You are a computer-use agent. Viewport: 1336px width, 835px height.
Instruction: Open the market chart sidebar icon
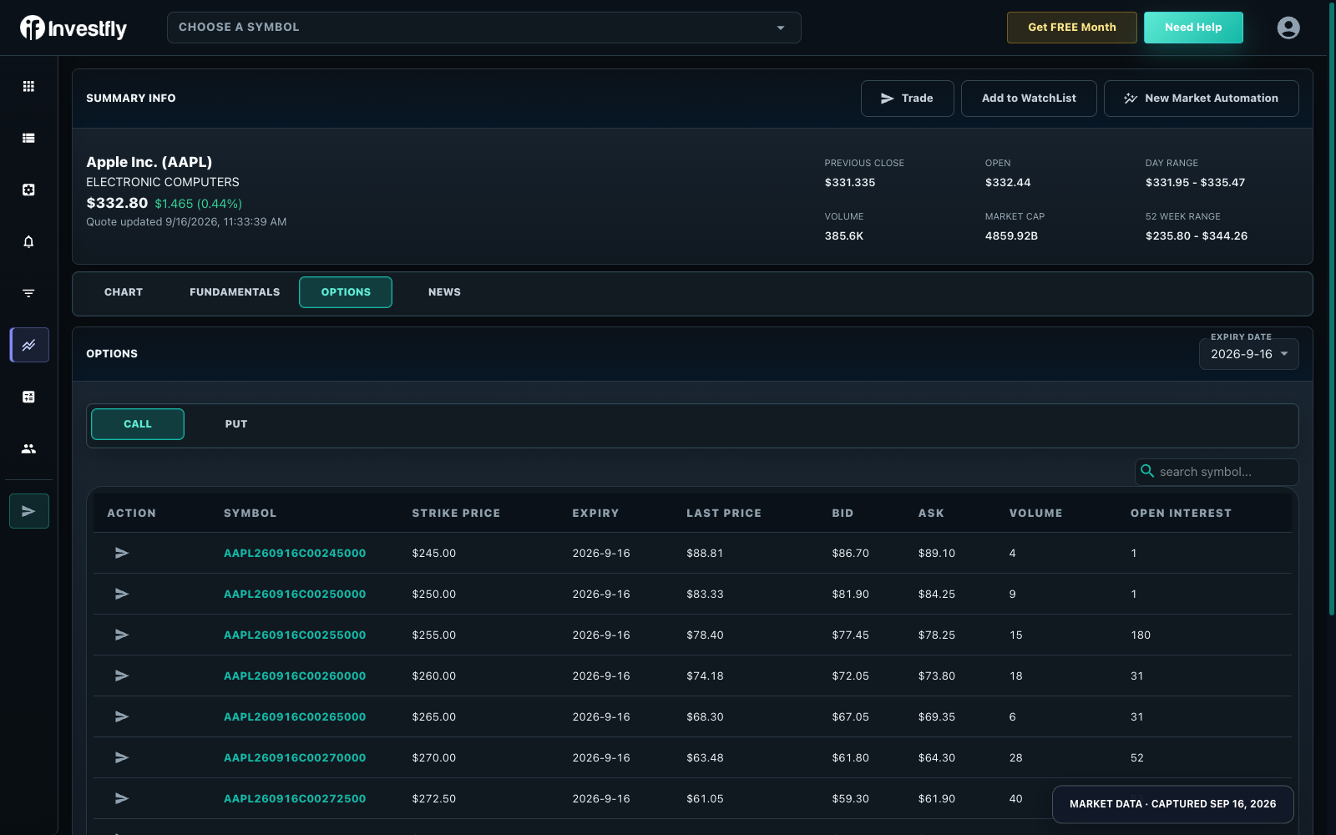pos(29,345)
